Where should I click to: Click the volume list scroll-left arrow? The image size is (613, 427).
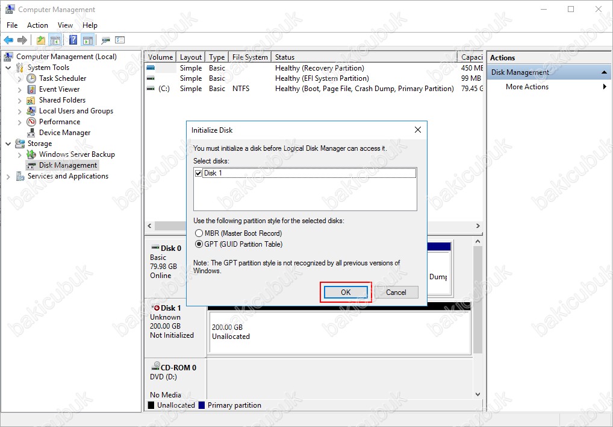pos(150,226)
